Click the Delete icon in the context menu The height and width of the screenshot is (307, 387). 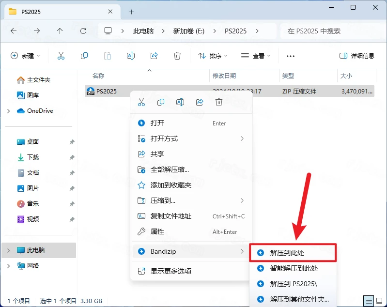coord(219,102)
